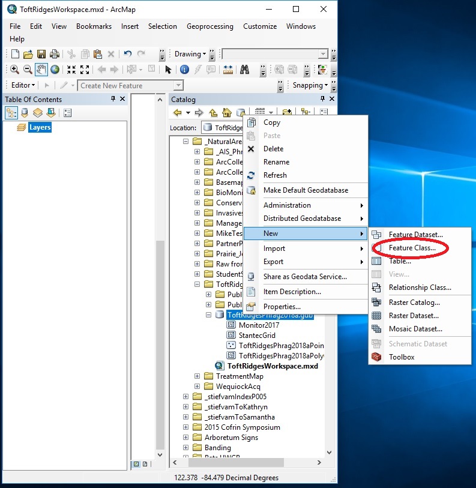
Task: Click List By Drawing Order icon
Action: point(11,113)
